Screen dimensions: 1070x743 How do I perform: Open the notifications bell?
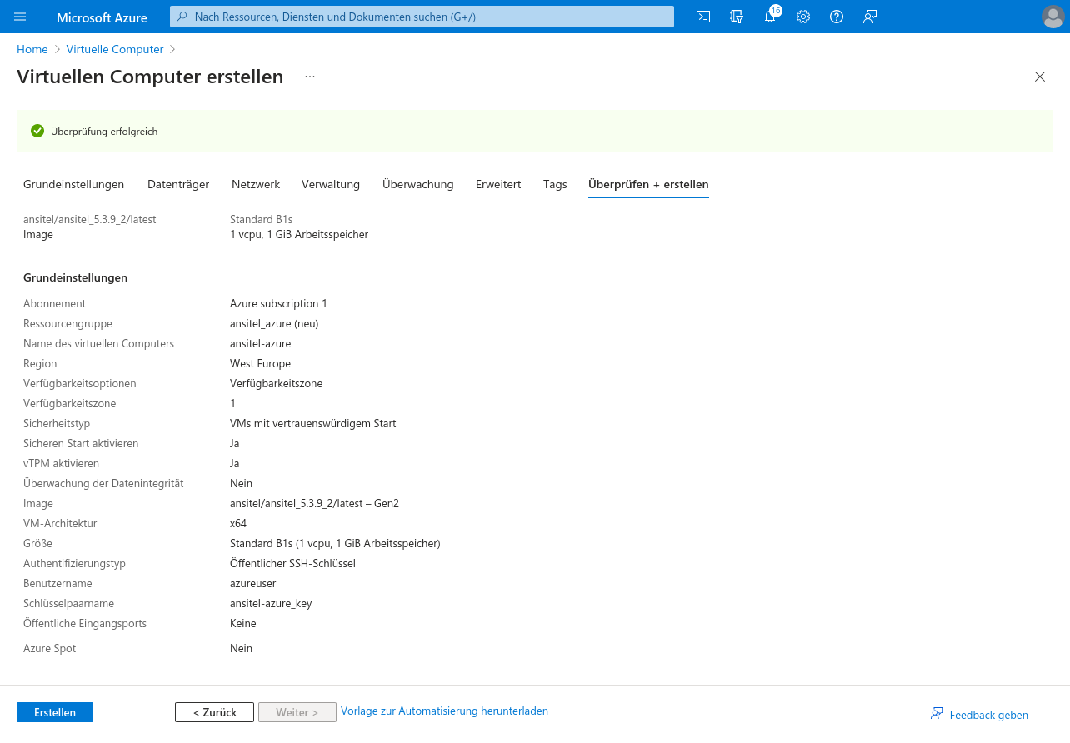coord(770,17)
